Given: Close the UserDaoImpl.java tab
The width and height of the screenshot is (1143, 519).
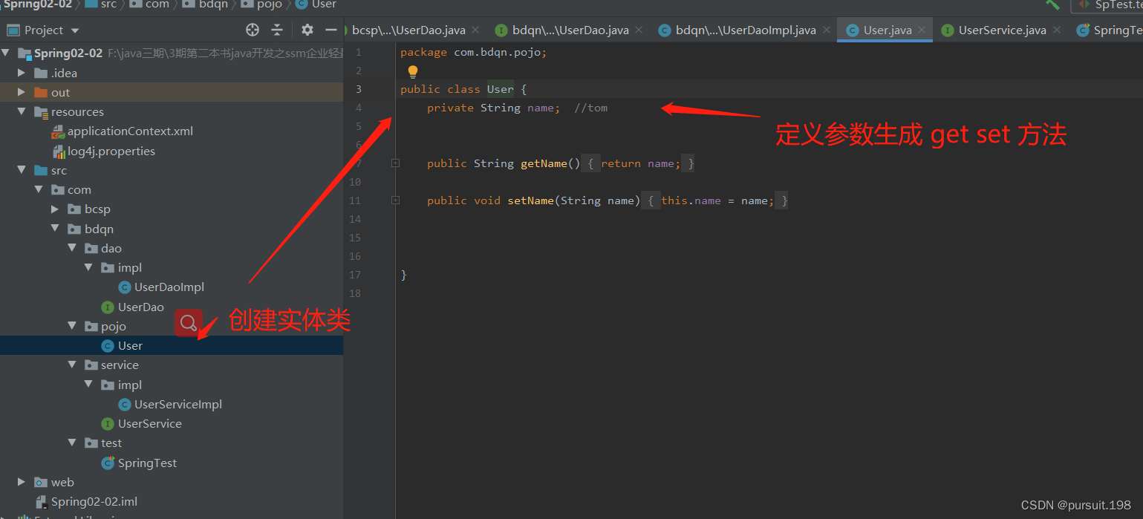Looking at the screenshot, I should pyautogui.click(x=827, y=30).
